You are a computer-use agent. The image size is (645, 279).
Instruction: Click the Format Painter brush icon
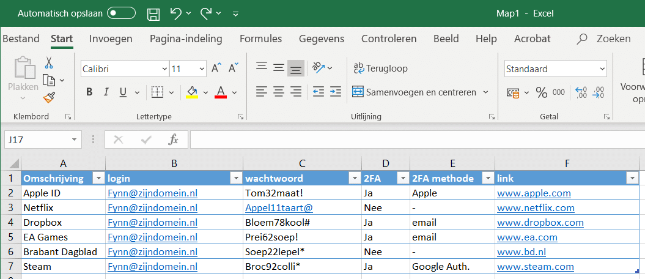(x=50, y=97)
